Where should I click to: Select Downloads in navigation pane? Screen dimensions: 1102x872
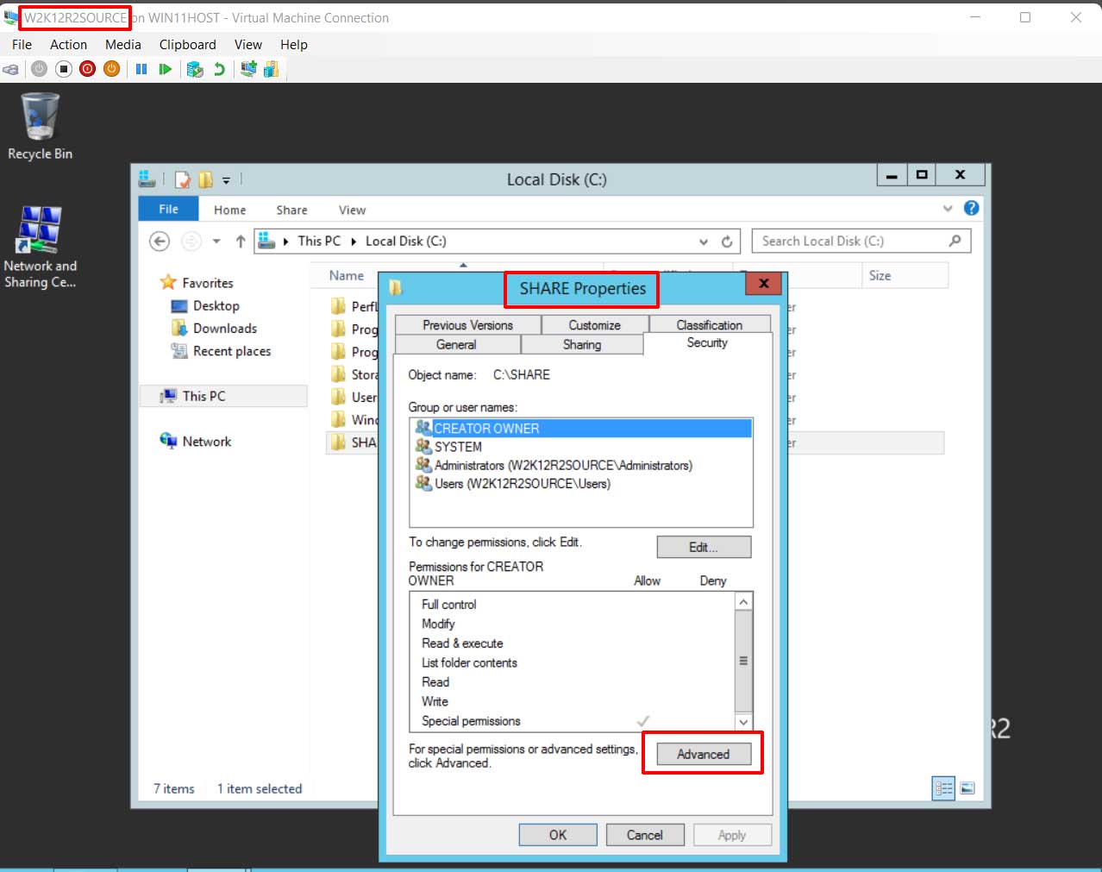point(224,329)
